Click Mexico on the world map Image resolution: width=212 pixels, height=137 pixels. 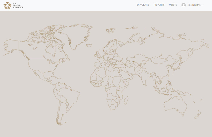(x=40, y=77)
